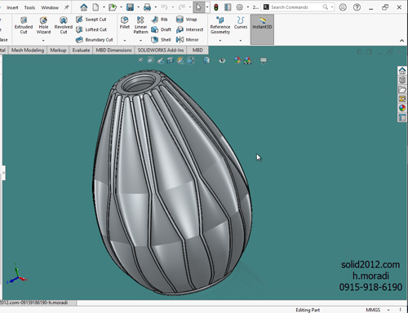Open Appearances task pane tab
The width and height of the screenshot is (408, 313).
point(402,108)
